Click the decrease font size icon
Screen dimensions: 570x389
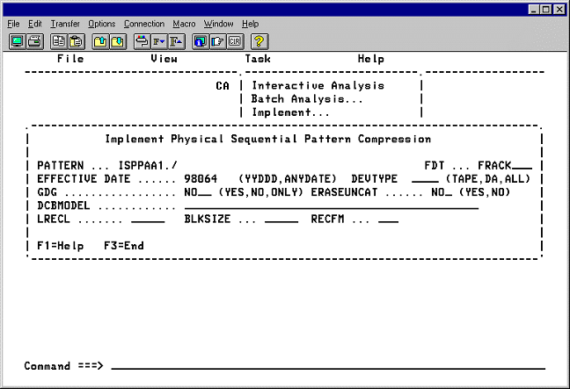159,41
